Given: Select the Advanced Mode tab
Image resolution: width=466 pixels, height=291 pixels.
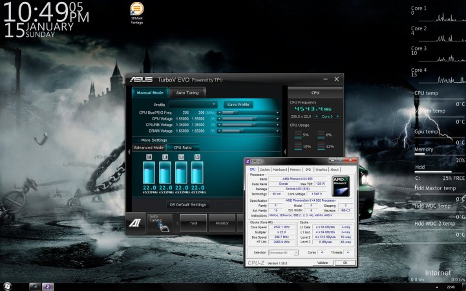Looking at the screenshot, I should point(149,147).
